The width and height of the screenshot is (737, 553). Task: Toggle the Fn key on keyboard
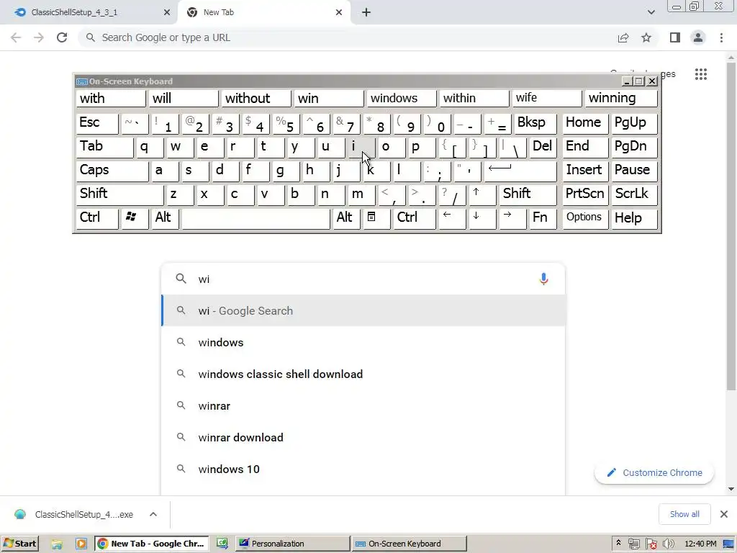tap(543, 217)
